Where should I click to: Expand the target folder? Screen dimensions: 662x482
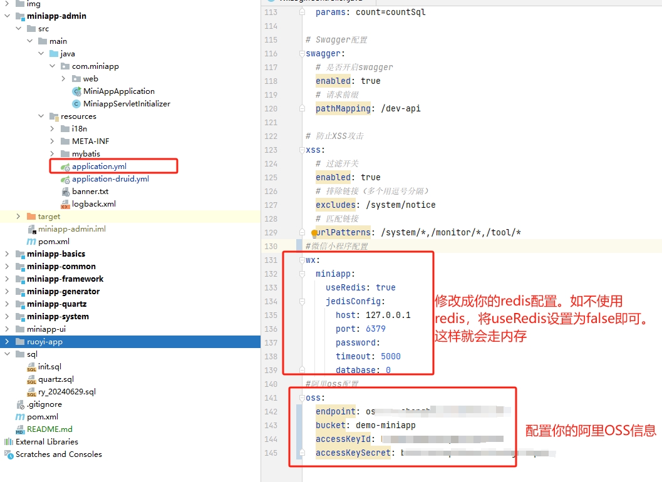[18, 217]
